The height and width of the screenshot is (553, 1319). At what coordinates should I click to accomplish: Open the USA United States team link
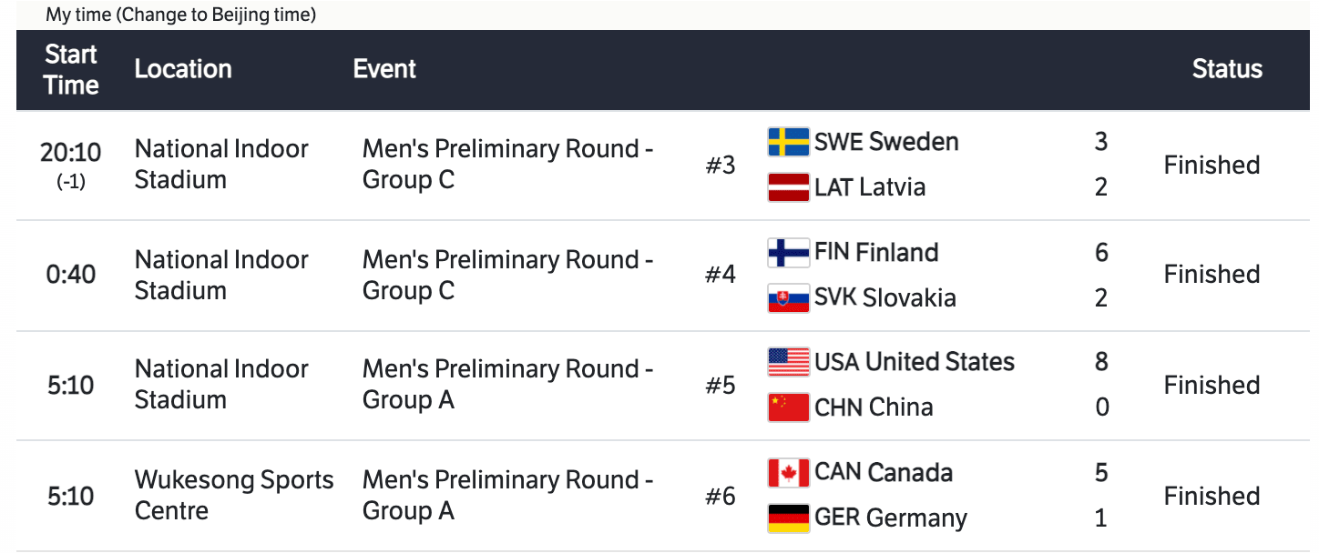[x=915, y=362]
